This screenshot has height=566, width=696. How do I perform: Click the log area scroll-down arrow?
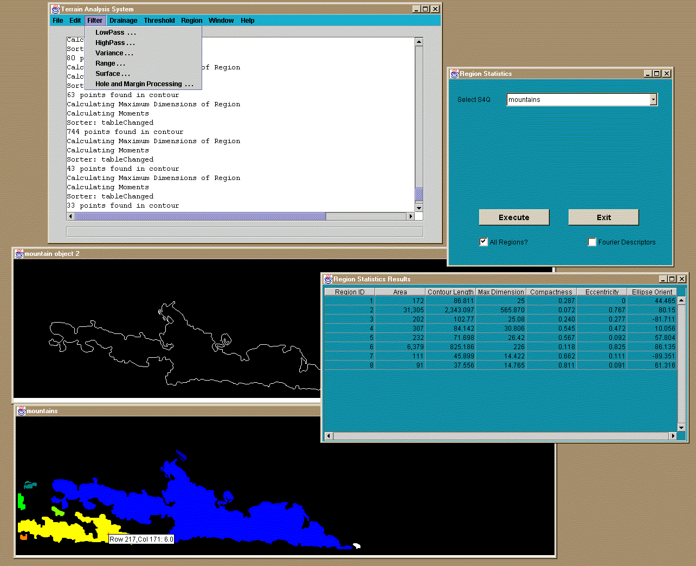coord(418,208)
